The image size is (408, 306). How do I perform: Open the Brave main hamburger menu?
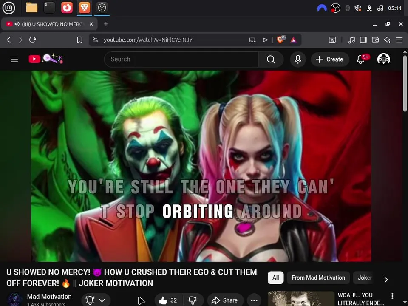(x=399, y=40)
